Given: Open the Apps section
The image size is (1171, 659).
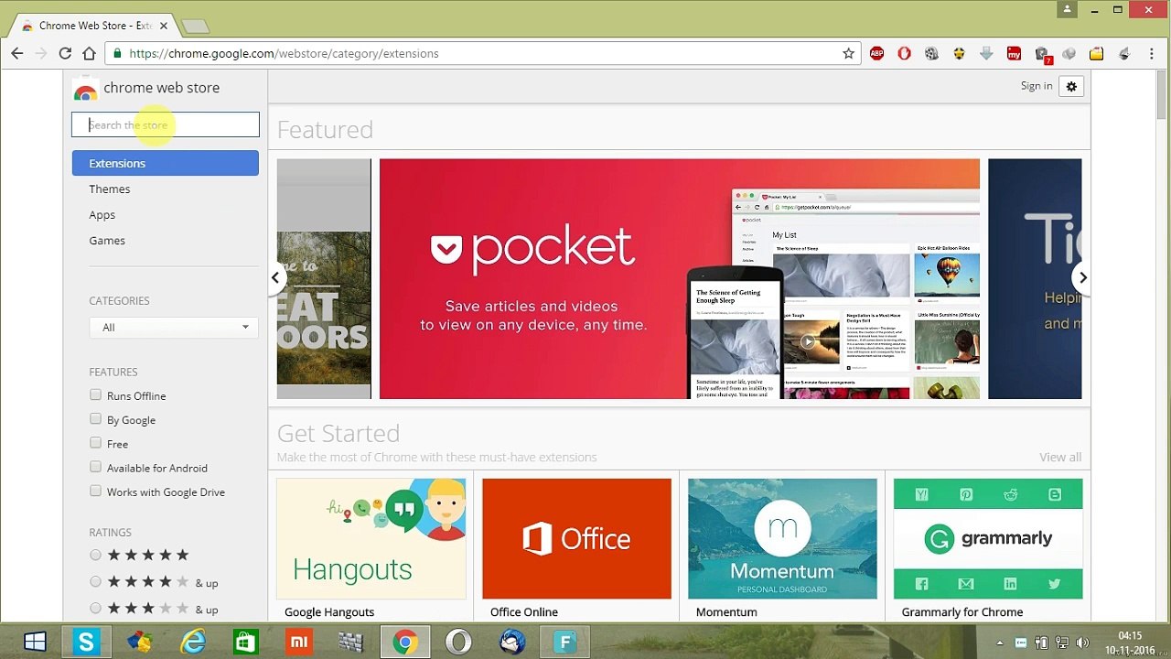Looking at the screenshot, I should click(x=102, y=214).
